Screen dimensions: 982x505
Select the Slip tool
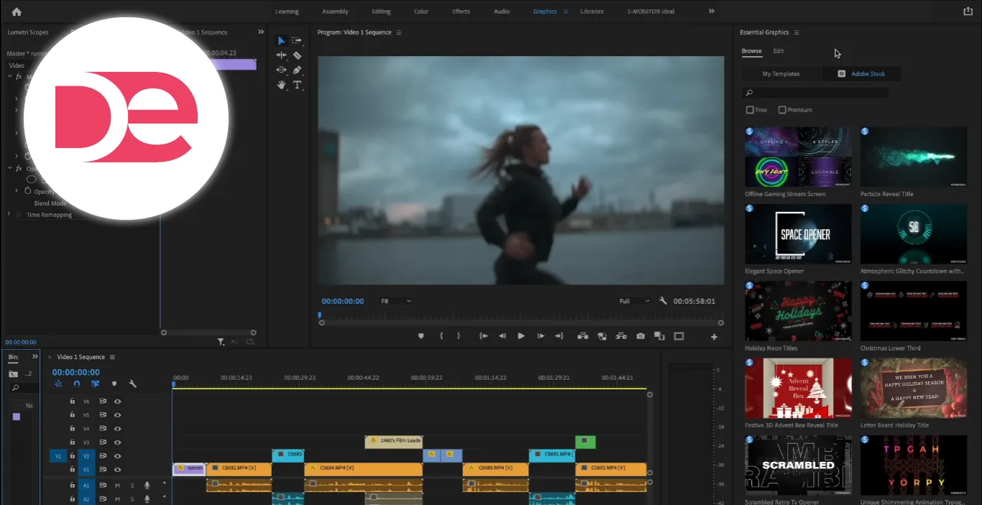tap(282, 70)
